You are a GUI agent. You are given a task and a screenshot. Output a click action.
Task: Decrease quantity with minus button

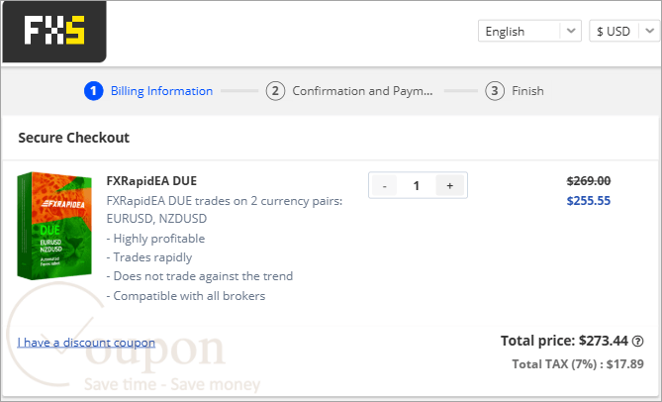pyautogui.click(x=384, y=185)
